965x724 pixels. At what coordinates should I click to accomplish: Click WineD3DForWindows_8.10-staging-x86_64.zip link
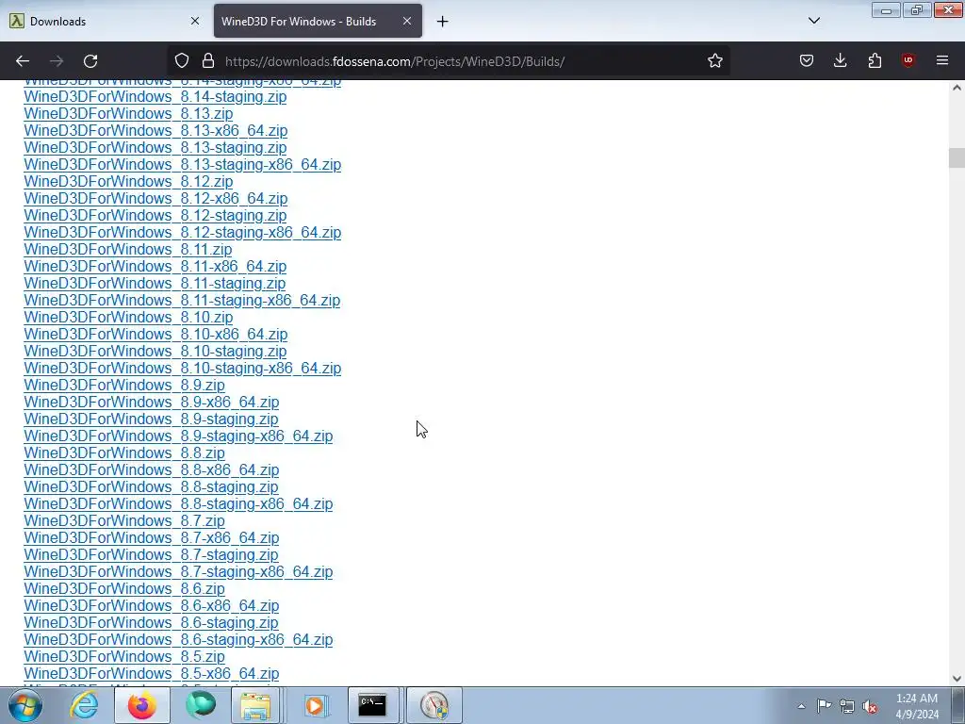point(182,369)
